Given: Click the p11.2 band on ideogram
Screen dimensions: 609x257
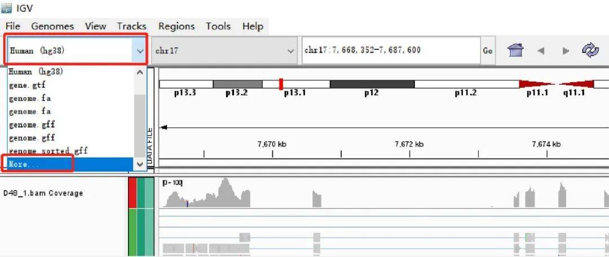Looking at the screenshot, I should pyautogui.click(x=467, y=84).
